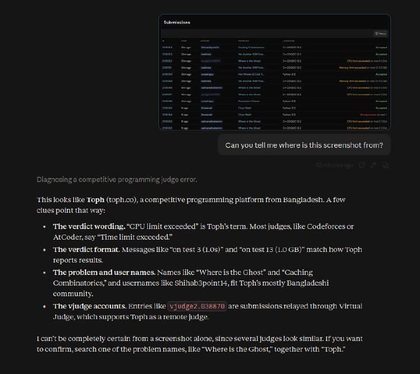Open the attached Submissions screenshot thumbnail
Screen dimensions: 420x374
pos(274,72)
